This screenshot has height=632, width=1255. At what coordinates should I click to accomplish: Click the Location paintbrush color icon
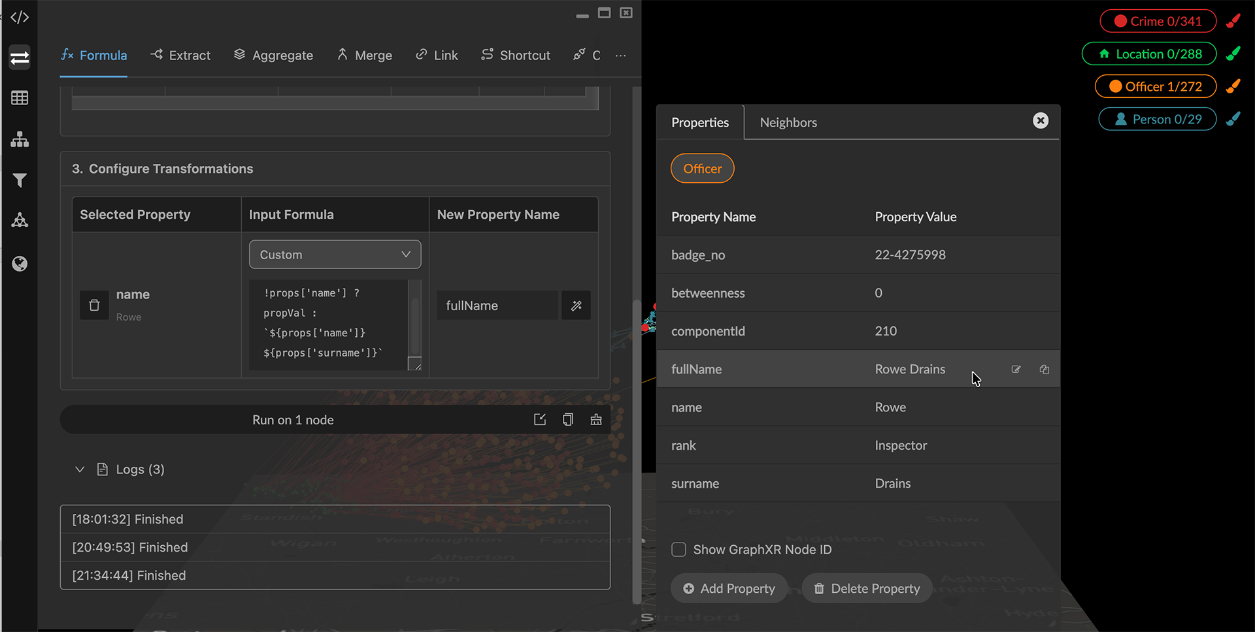click(1233, 54)
